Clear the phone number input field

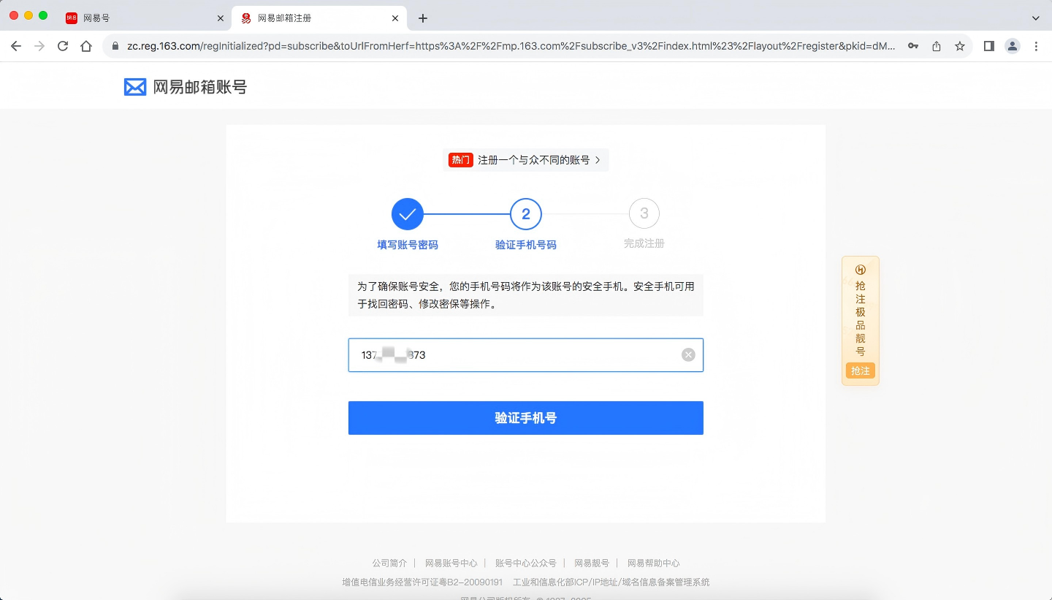tap(688, 355)
